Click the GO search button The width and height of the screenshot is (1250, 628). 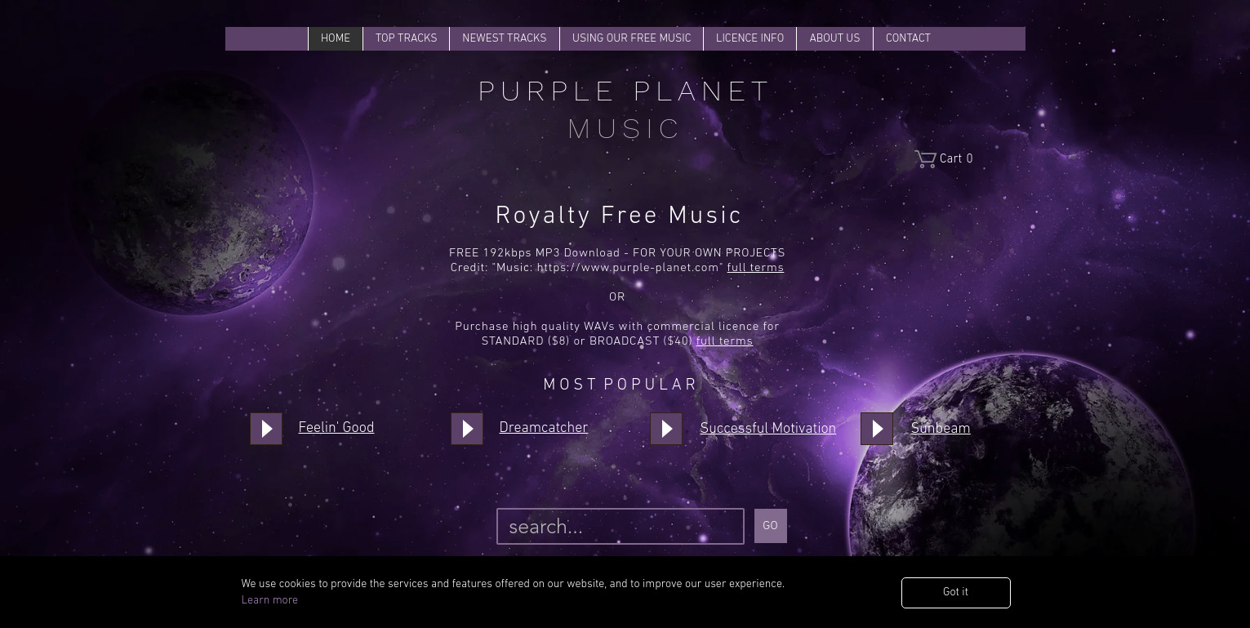tap(770, 526)
